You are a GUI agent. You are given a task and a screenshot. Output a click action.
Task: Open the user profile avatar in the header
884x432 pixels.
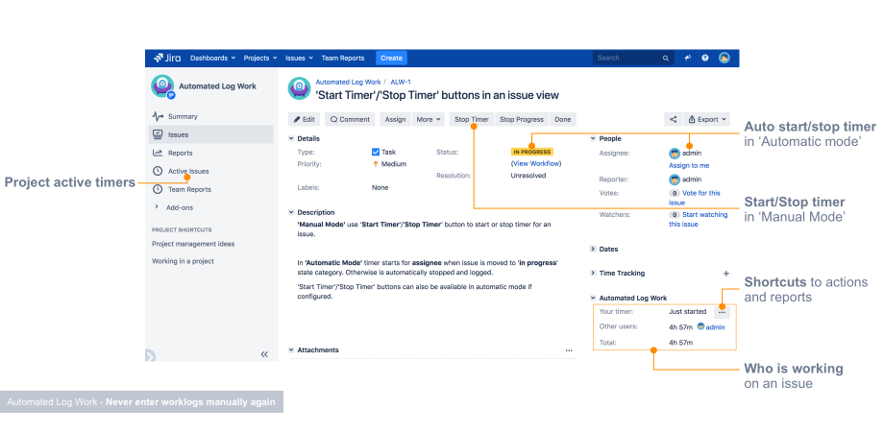(724, 58)
